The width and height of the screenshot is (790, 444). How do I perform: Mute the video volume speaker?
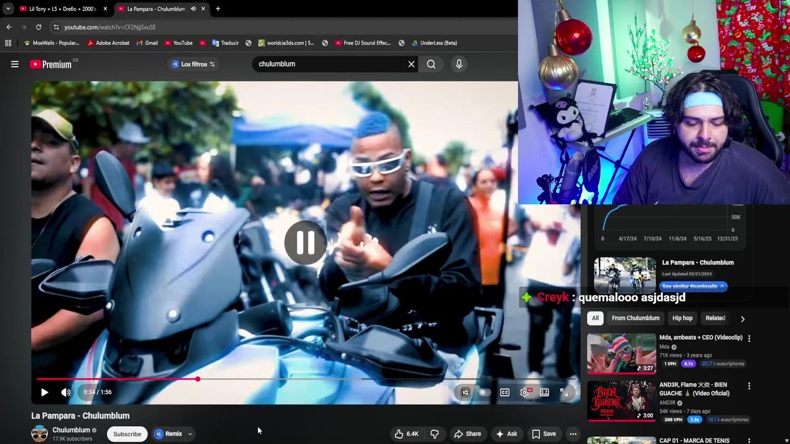65,392
